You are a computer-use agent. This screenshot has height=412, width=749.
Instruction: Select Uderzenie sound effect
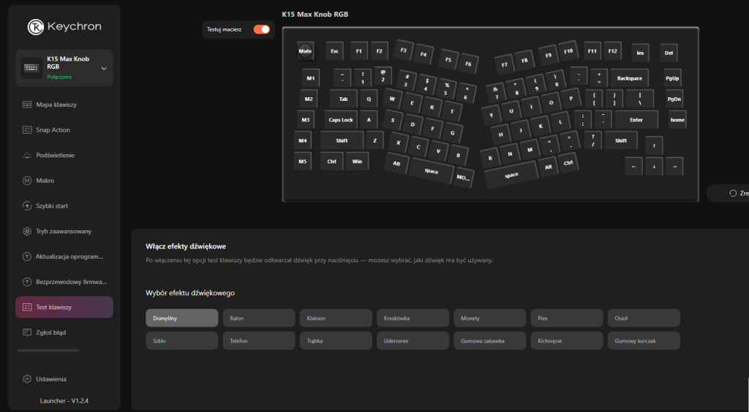click(x=413, y=341)
